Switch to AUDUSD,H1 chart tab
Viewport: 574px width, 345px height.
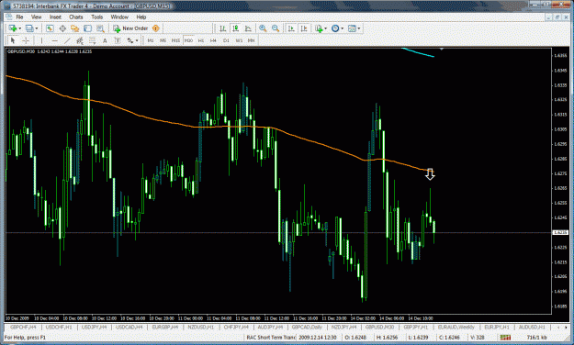pos(533,327)
